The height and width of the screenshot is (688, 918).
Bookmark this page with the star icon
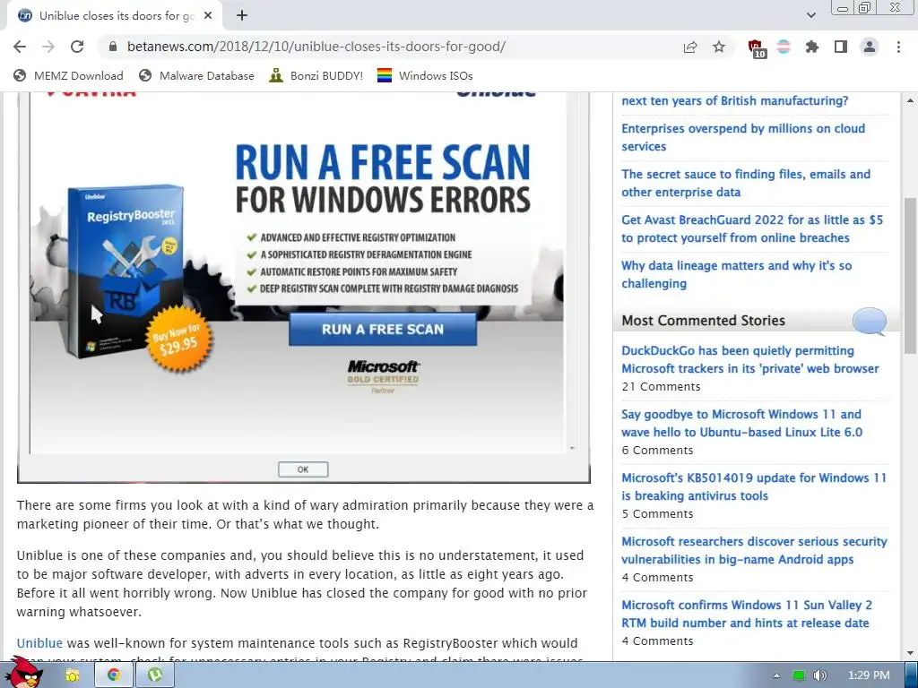click(719, 47)
